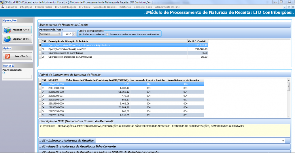This screenshot has height=153, width=295.
Task: Minimize the inner MDI window
Action: pyautogui.click(x=285, y=7)
